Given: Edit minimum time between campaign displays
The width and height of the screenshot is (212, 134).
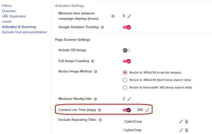Looking at the screenshot, I should pos(129,16).
